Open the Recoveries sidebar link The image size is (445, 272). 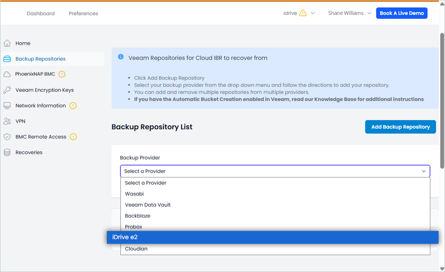tap(29, 152)
